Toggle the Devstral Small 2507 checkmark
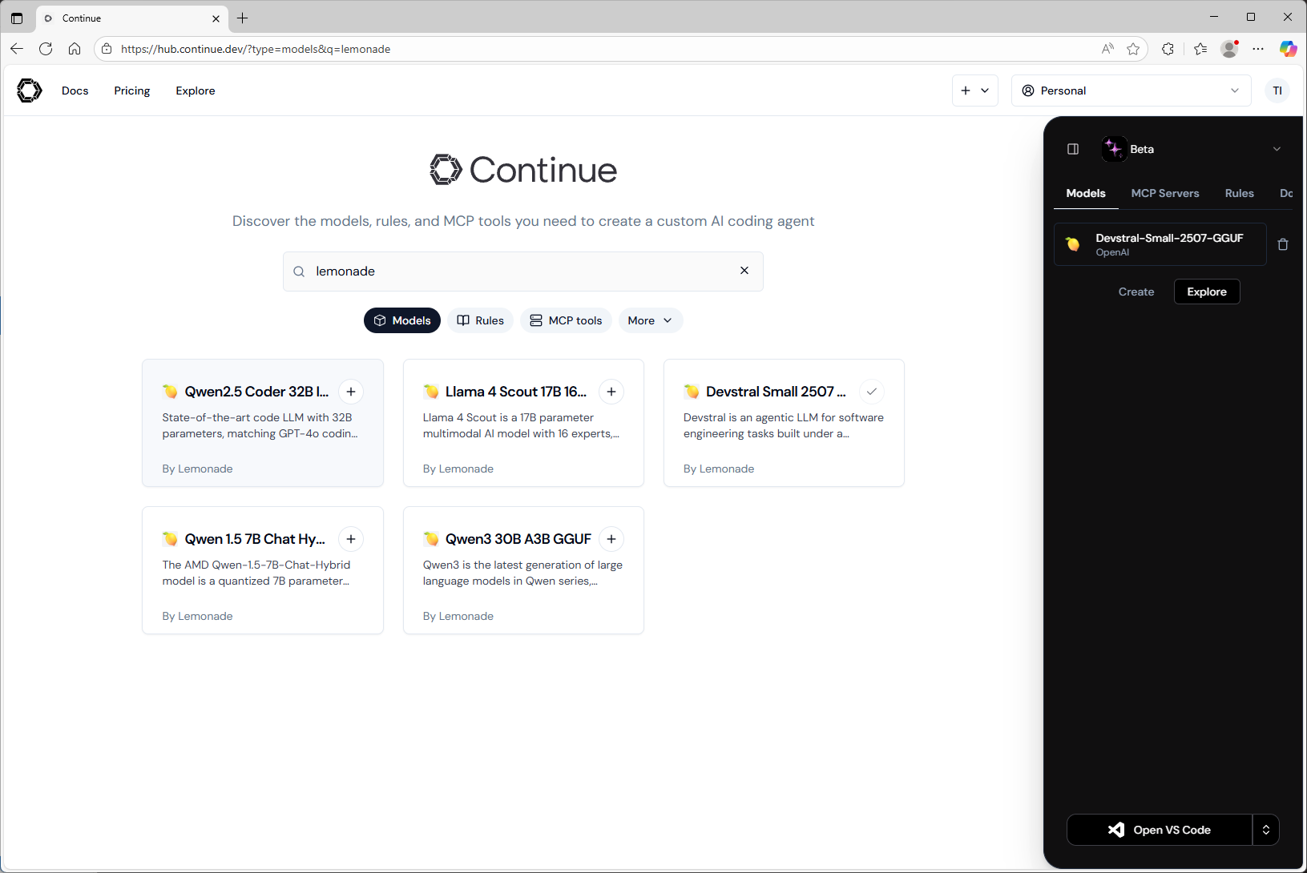Screen dimensions: 1307x873 pos(872,392)
